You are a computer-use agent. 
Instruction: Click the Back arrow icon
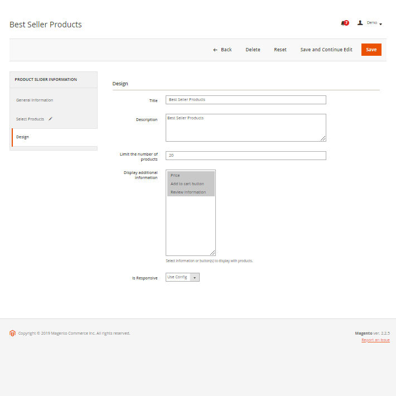pos(215,50)
